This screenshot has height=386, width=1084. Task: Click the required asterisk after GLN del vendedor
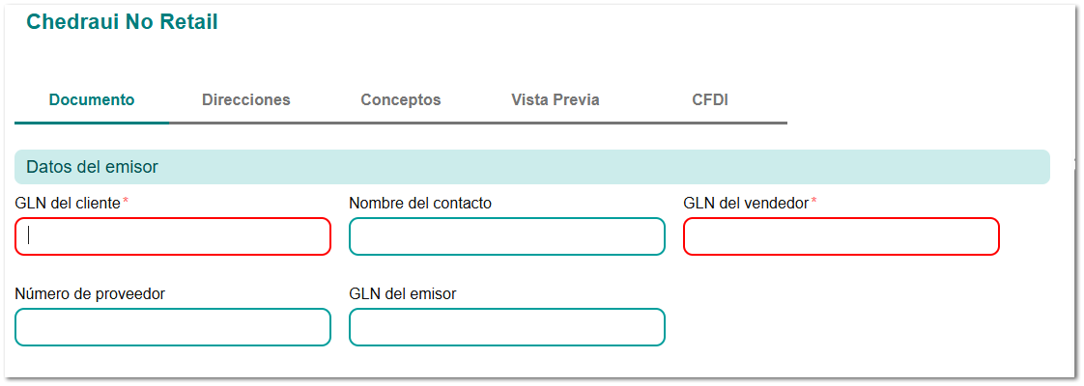pos(813,201)
